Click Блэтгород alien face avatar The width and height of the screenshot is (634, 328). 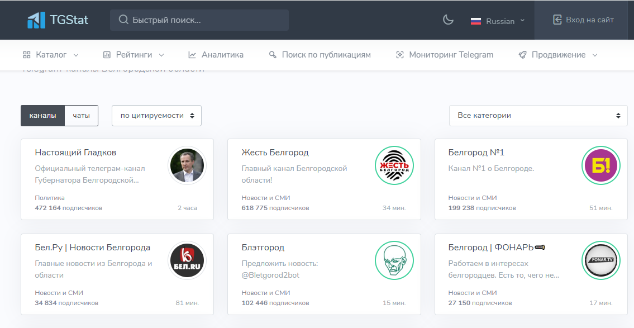click(x=394, y=260)
